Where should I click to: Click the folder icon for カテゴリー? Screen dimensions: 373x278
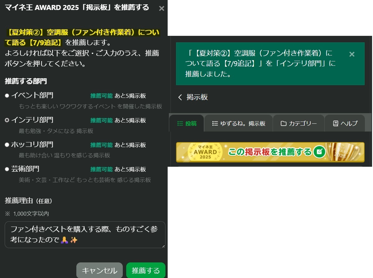[x=283, y=123]
